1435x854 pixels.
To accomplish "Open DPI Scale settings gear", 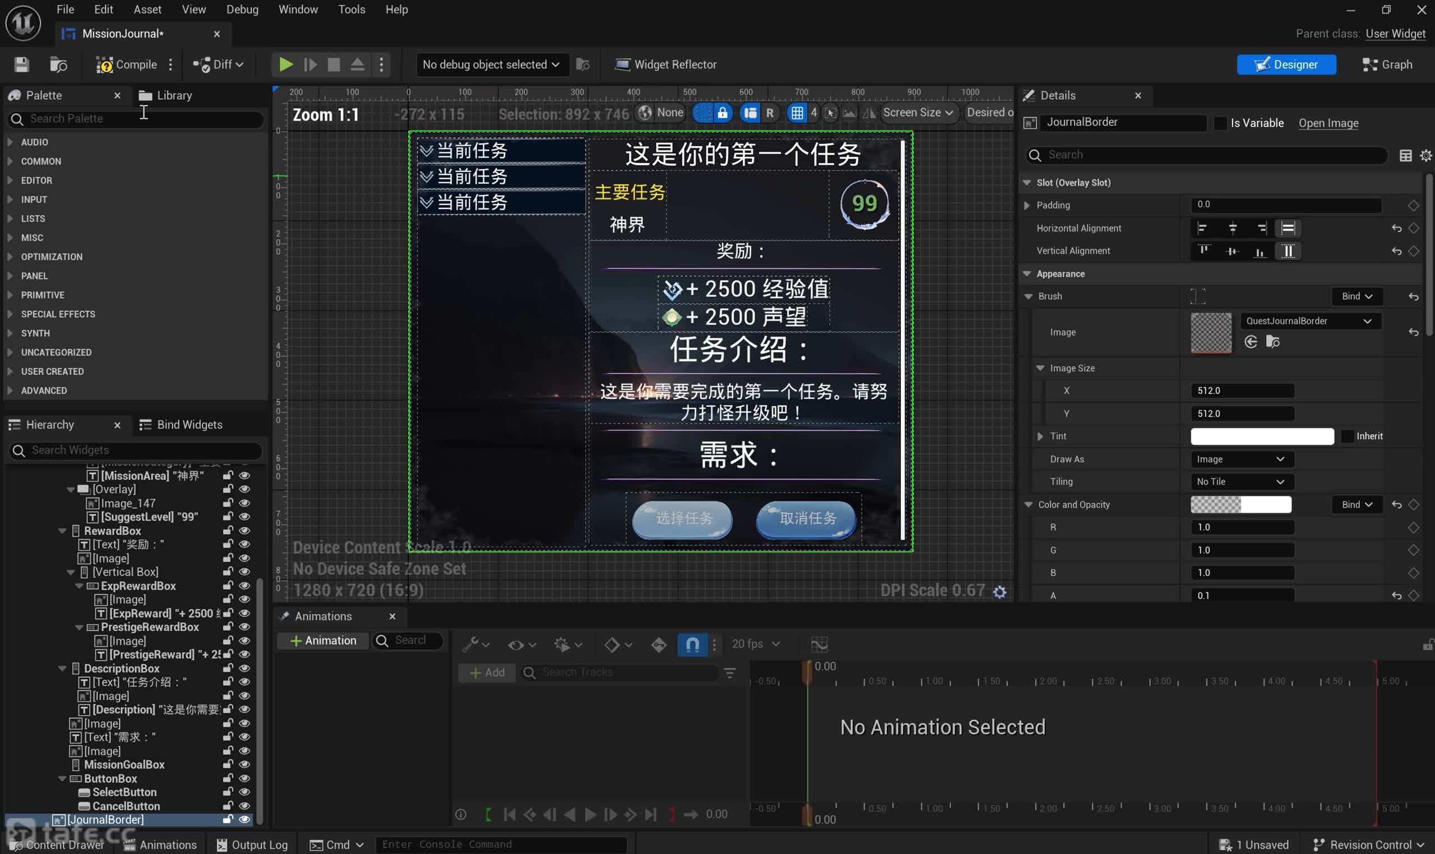I will point(1000,592).
